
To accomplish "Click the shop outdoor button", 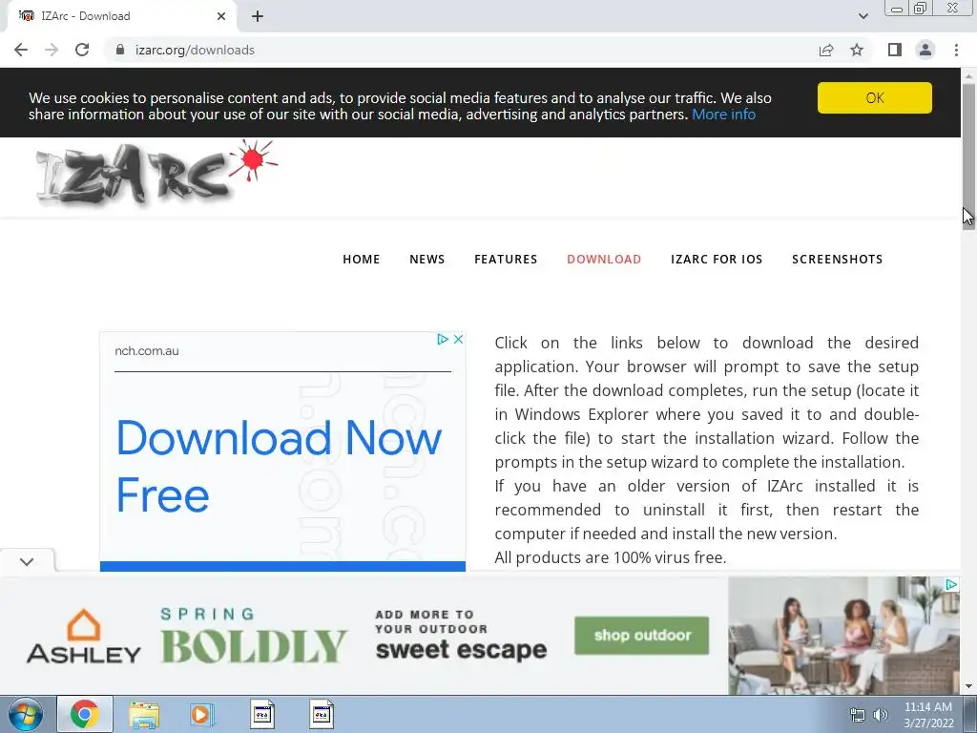I will pyautogui.click(x=641, y=635).
